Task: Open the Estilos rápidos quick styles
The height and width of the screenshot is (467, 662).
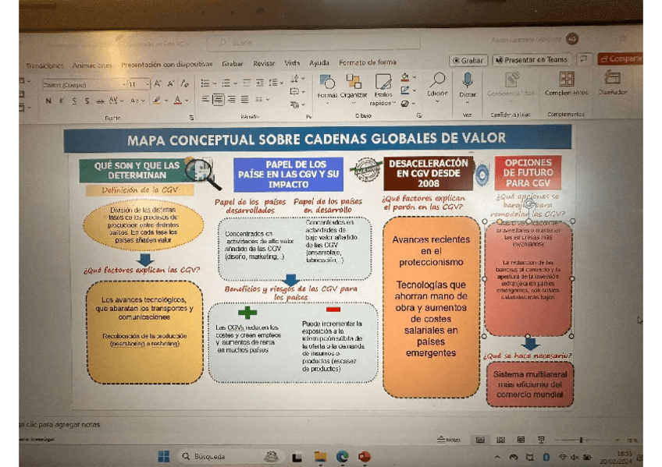Action: (x=382, y=83)
